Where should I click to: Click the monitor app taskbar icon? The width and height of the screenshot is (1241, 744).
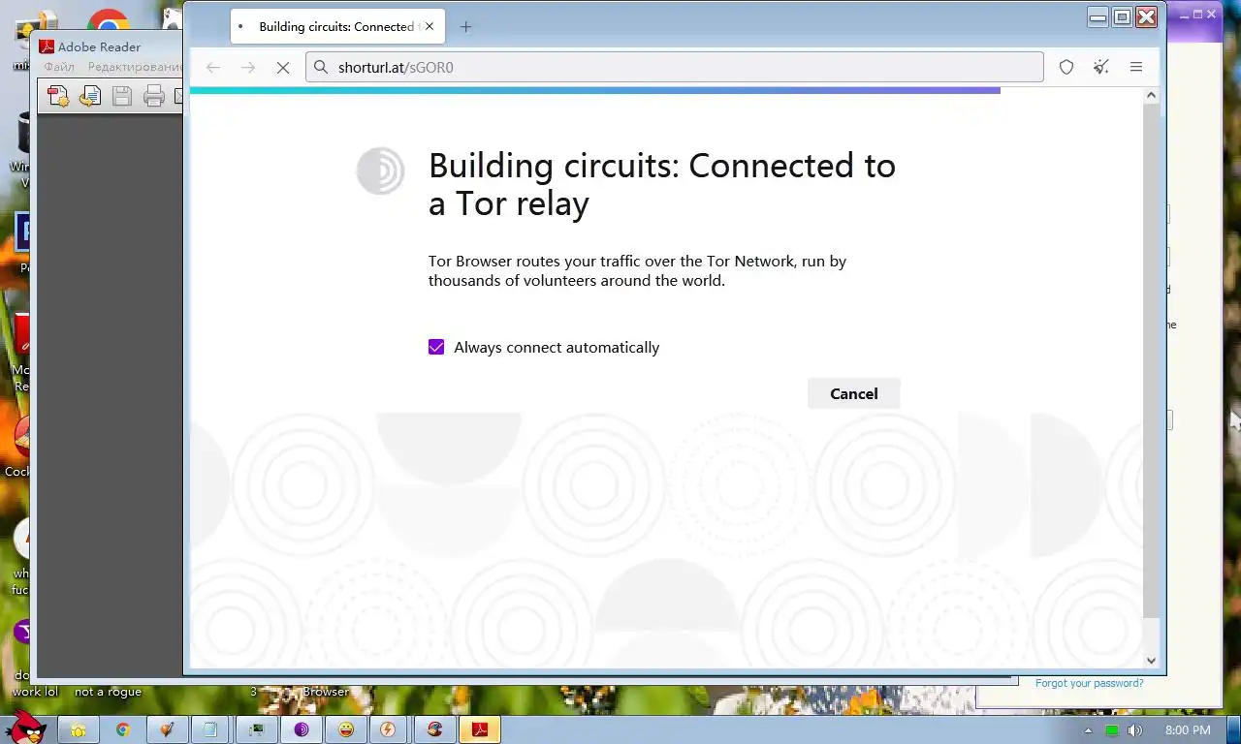pos(256,729)
